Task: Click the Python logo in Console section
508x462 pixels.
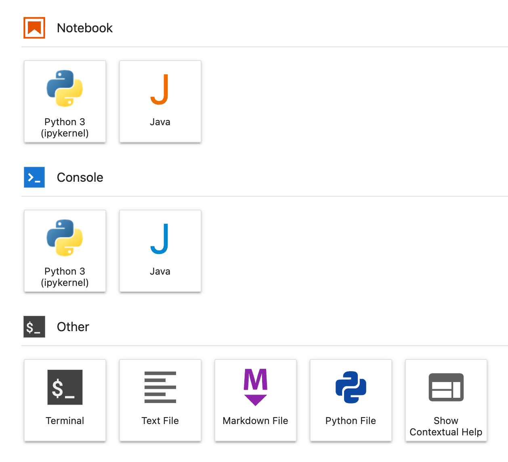Action: [x=65, y=238]
